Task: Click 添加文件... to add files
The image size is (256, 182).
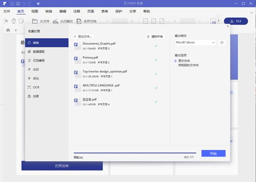Action: pyautogui.click(x=83, y=36)
